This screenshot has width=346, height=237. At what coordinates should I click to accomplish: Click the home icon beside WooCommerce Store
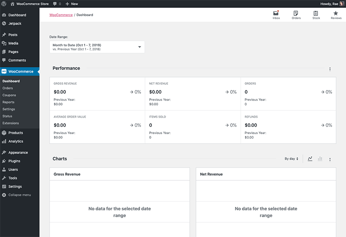tap(13, 4)
